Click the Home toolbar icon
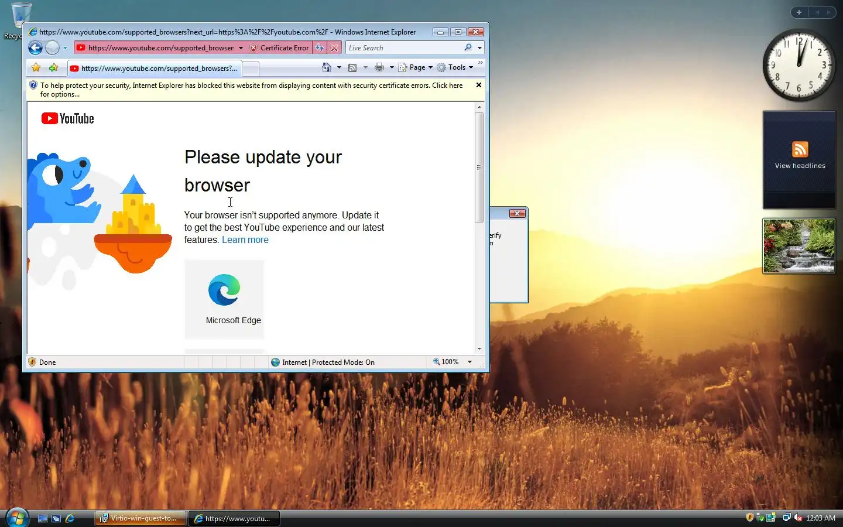This screenshot has width=843, height=527. pos(327,67)
